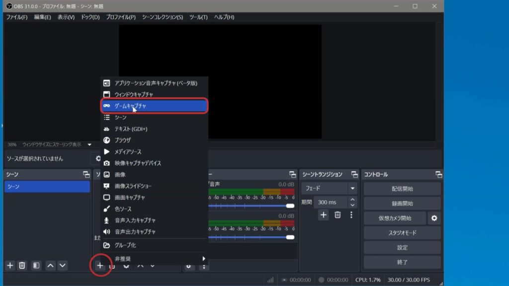Delete transition using trash icon
509x286 pixels.
[338, 215]
